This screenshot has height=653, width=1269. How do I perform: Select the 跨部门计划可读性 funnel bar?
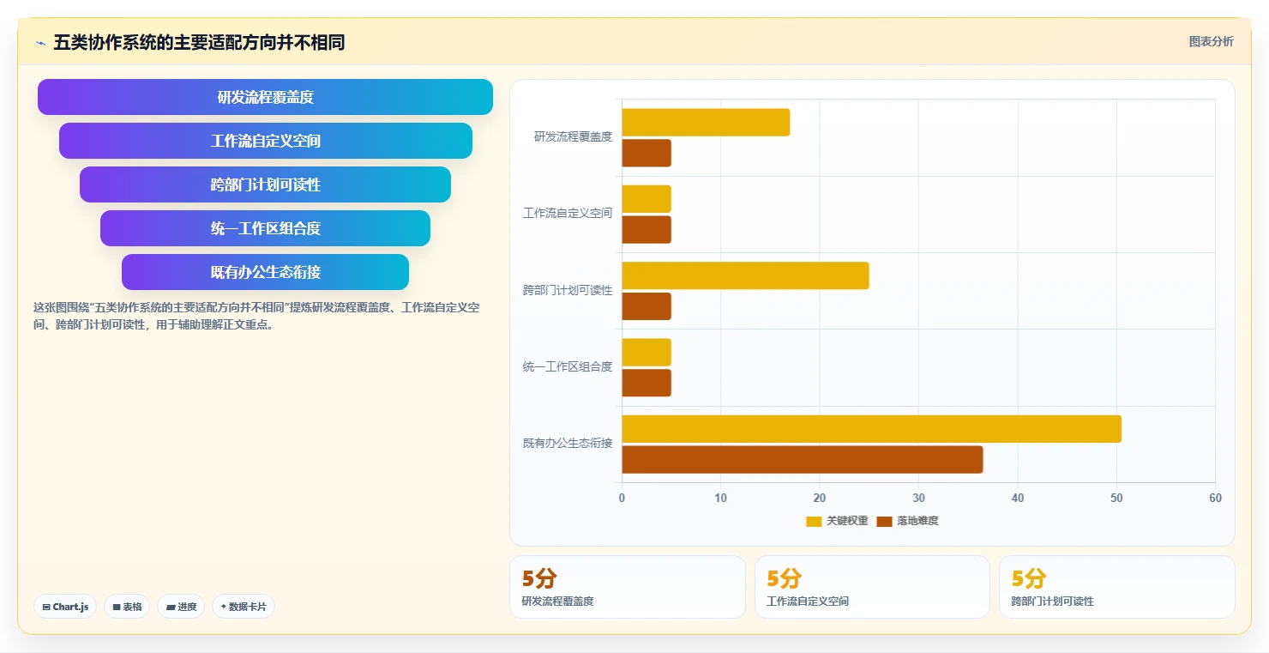coord(265,184)
